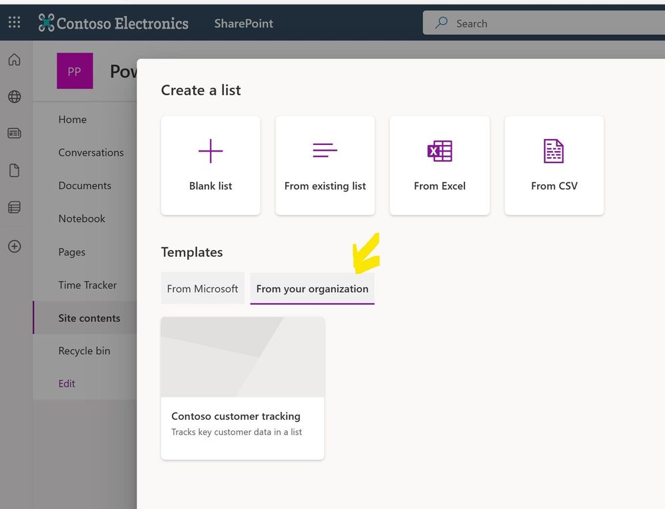The width and height of the screenshot is (665, 509).
Task: Select the From your organization tab
Action: coord(313,288)
